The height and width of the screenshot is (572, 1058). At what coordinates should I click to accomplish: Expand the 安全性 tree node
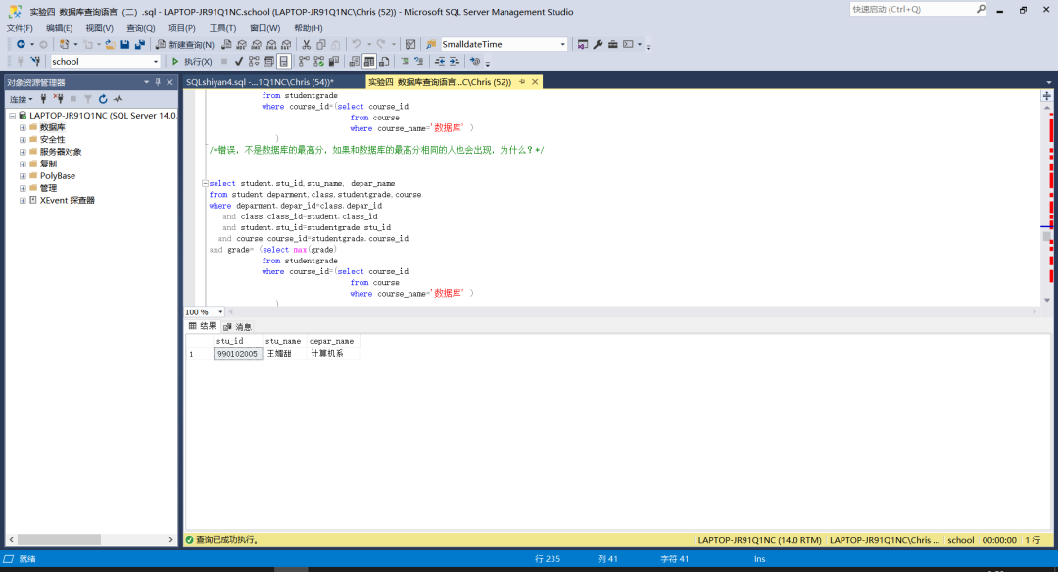pyautogui.click(x=23, y=140)
